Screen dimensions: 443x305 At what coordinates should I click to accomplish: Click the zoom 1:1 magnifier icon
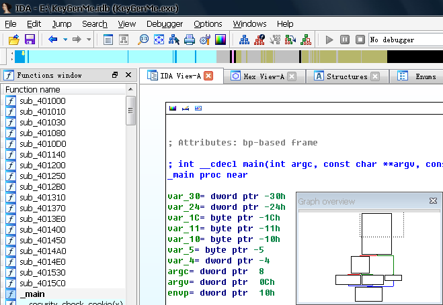click(x=143, y=40)
